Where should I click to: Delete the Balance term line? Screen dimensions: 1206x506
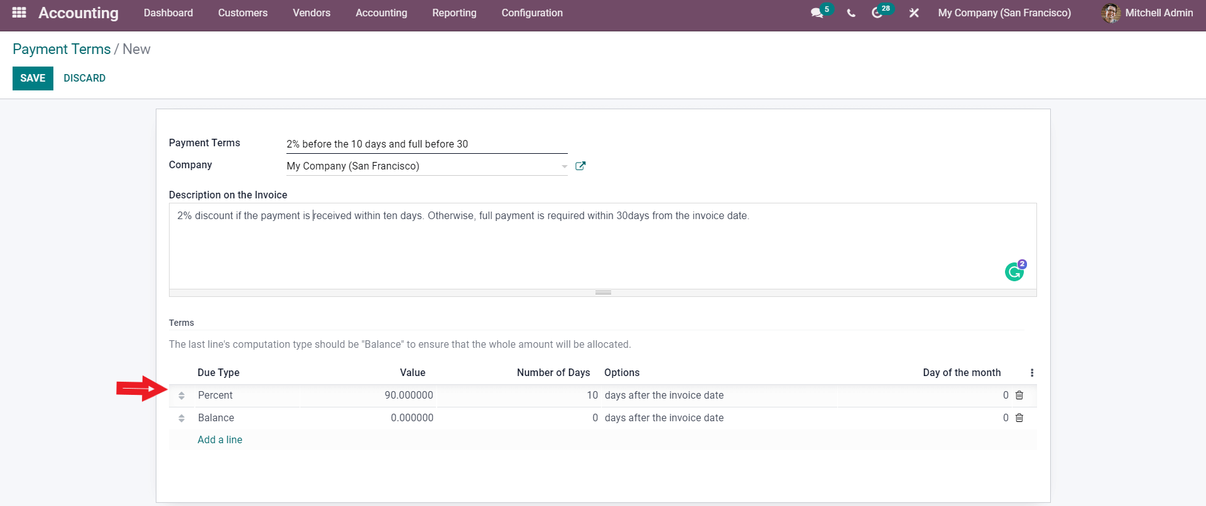coord(1019,418)
